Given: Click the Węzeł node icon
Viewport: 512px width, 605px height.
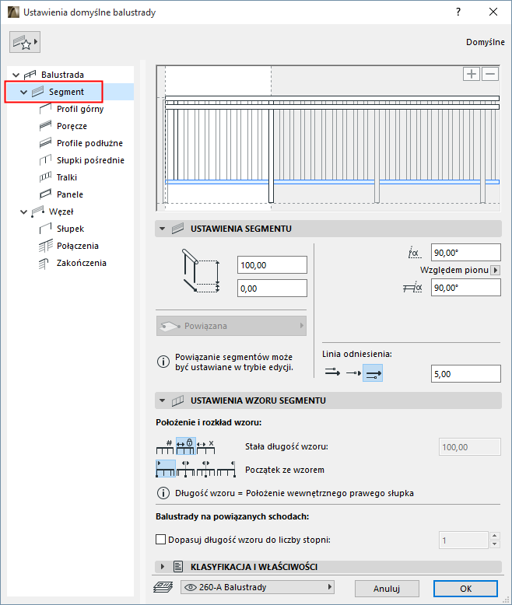Looking at the screenshot, I should [x=37, y=211].
